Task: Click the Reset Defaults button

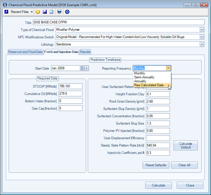Action: click(x=156, y=165)
